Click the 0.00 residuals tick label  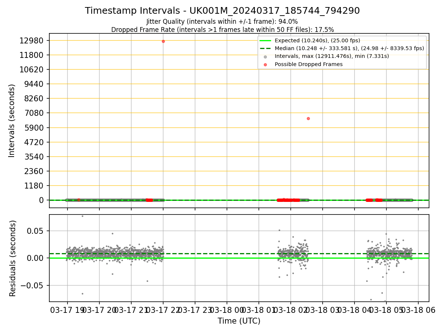coord(35,258)
